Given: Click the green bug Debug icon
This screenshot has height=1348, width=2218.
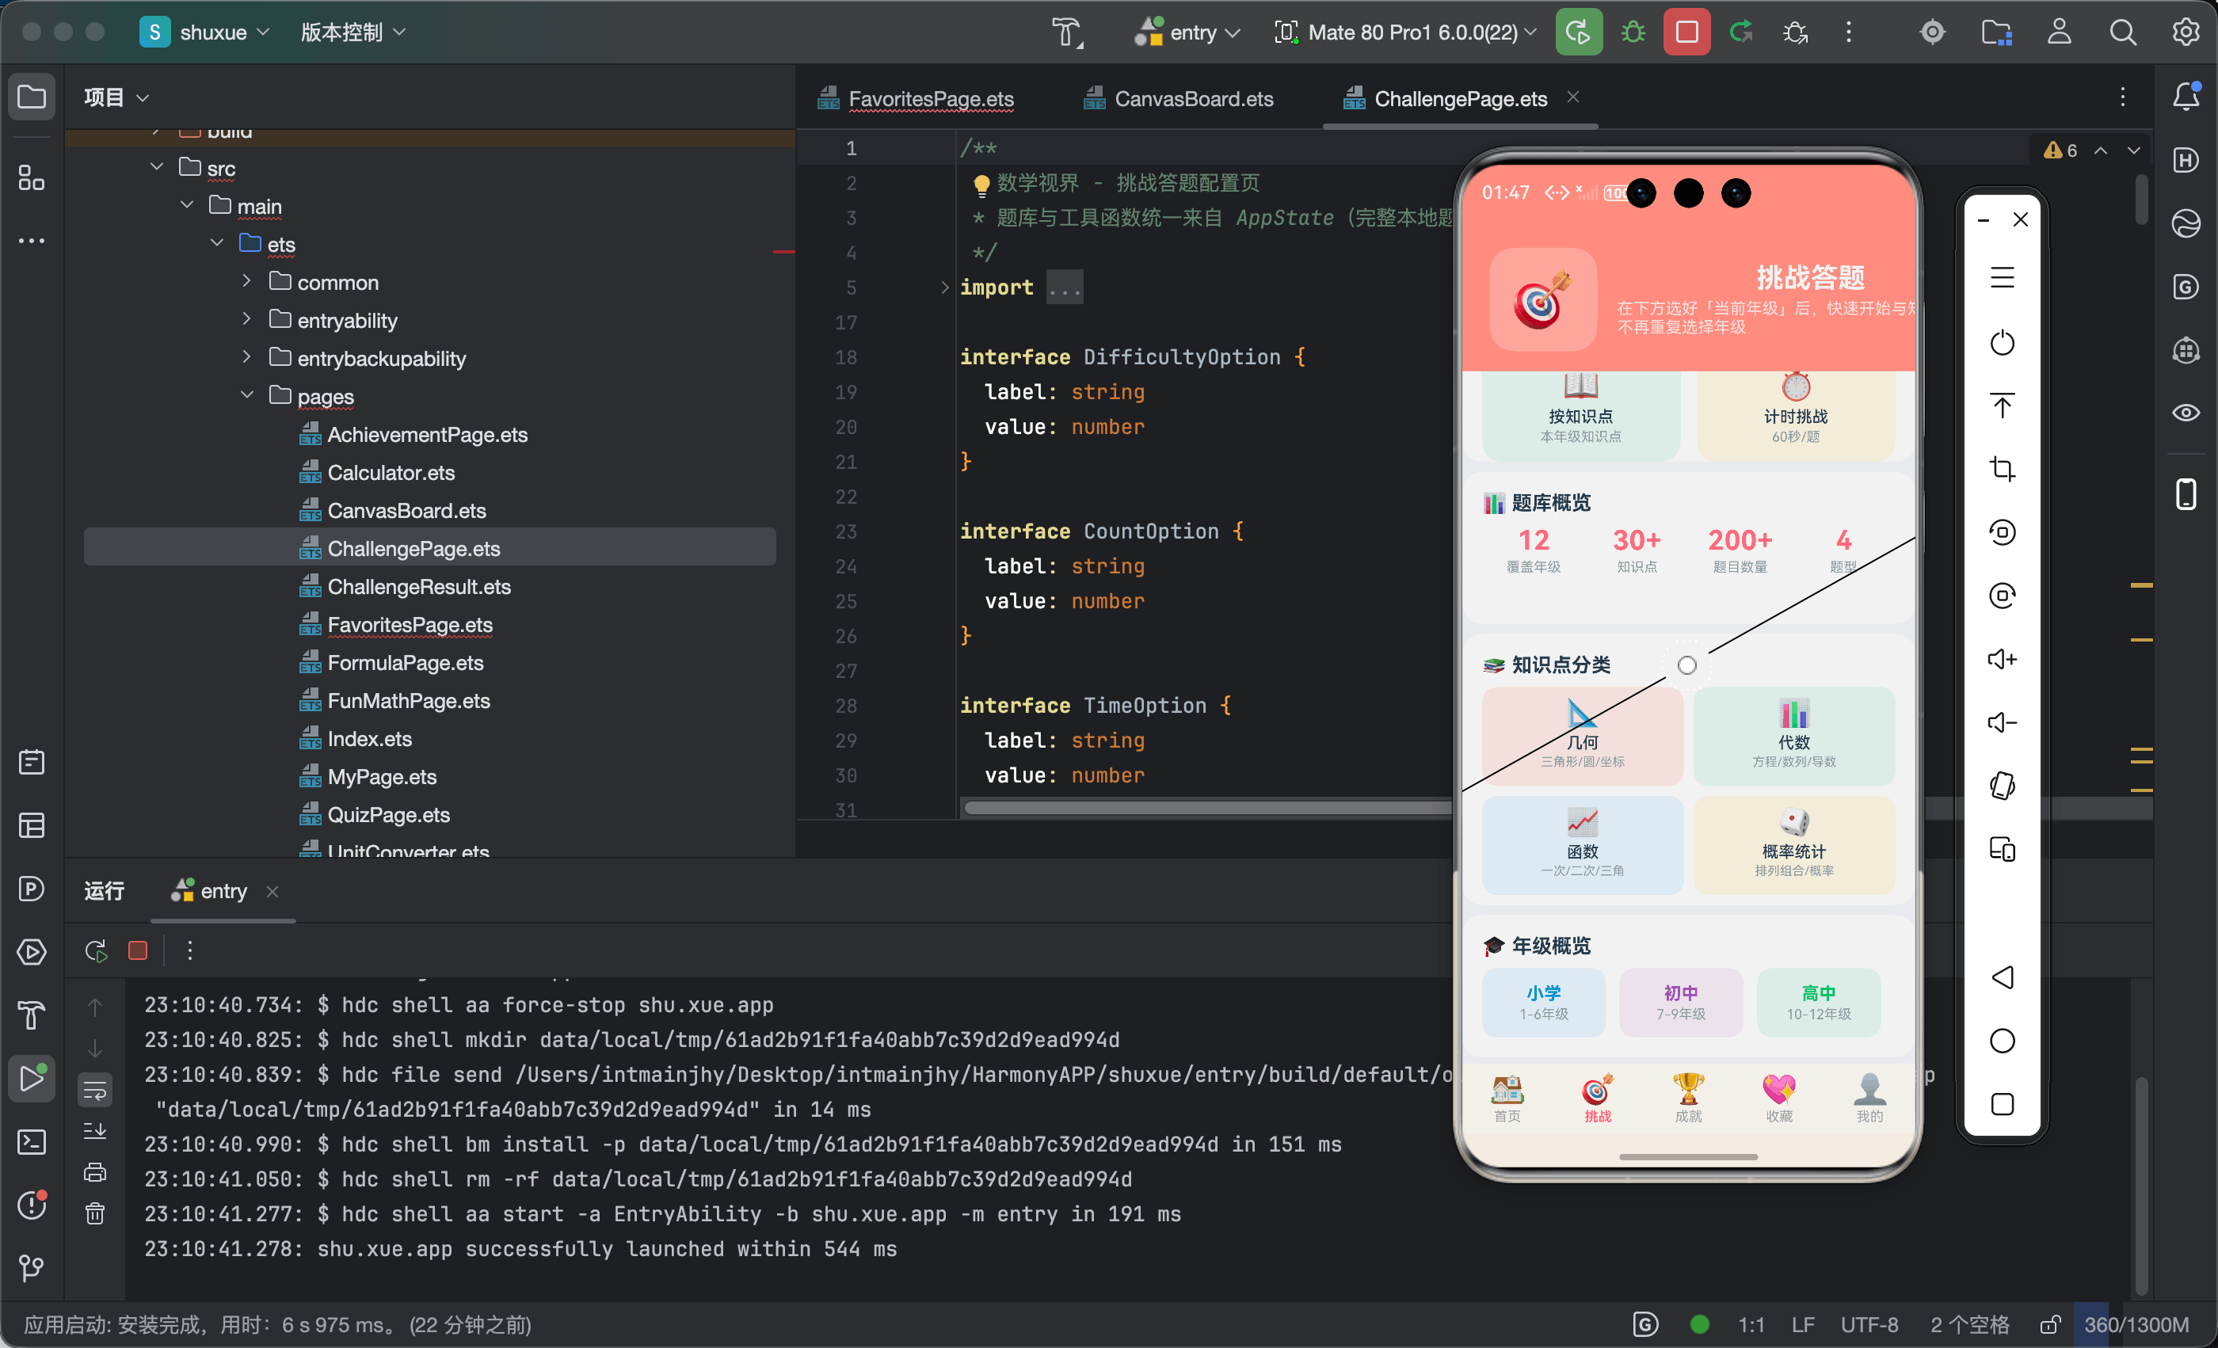Looking at the screenshot, I should pyautogui.click(x=1632, y=32).
